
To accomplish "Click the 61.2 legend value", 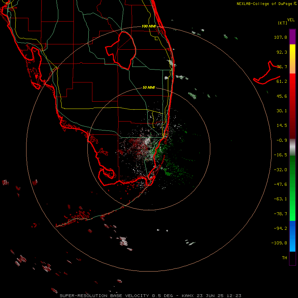I will click(282, 81).
